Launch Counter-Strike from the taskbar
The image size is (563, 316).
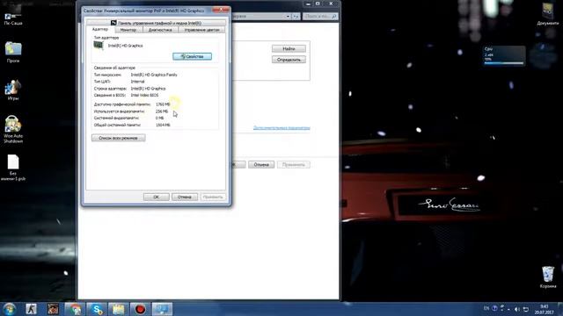point(32,309)
